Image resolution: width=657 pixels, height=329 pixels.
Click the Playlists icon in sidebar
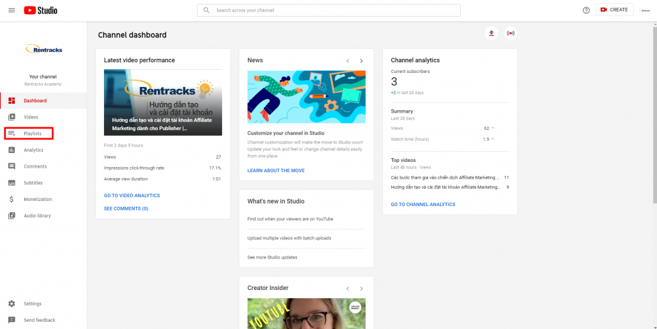pos(12,133)
